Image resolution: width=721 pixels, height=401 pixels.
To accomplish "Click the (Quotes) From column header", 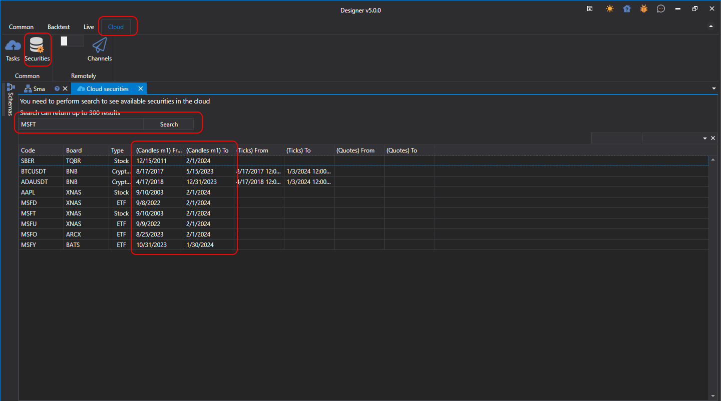I will (359, 150).
